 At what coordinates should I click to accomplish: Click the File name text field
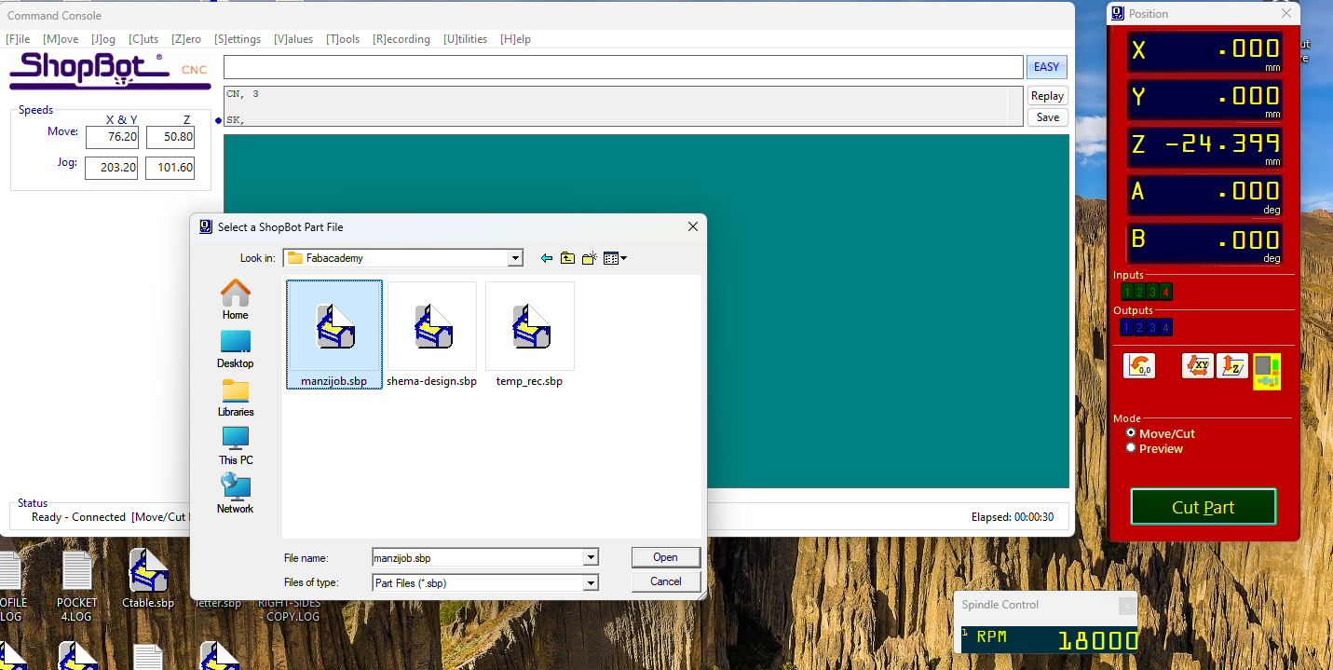point(477,558)
